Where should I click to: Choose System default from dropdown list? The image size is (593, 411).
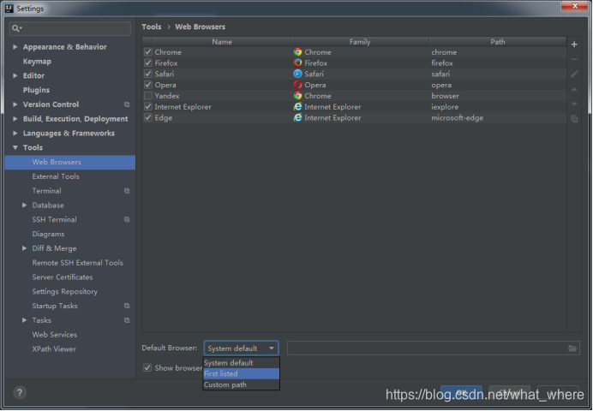pyautogui.click(x=242, y=363)
